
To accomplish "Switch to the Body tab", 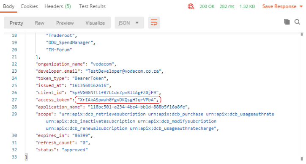I will click(x=8, y=6).
